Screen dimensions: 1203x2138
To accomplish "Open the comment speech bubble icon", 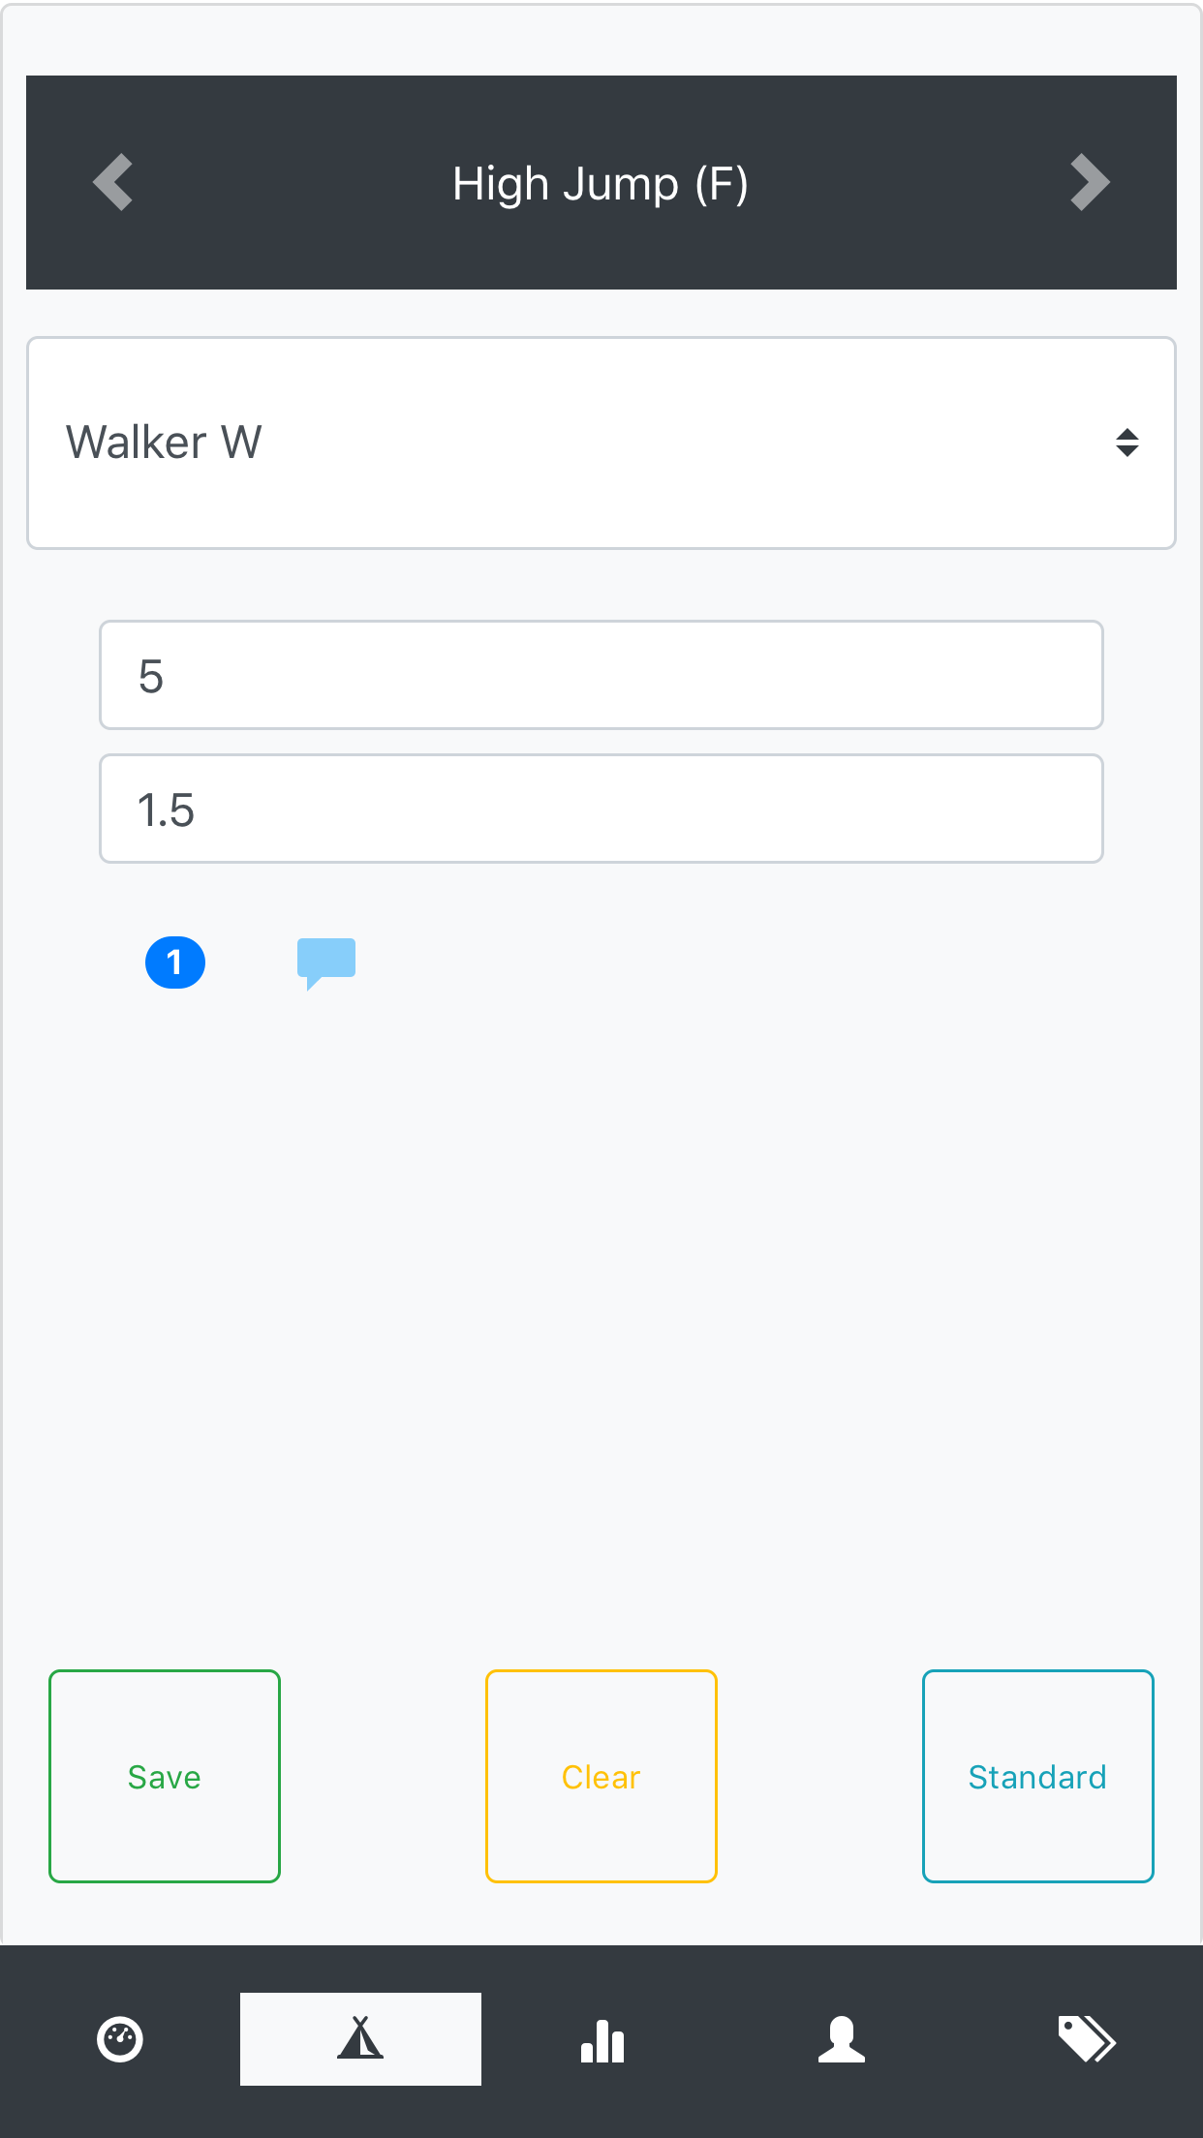I will tap(326, 962).
